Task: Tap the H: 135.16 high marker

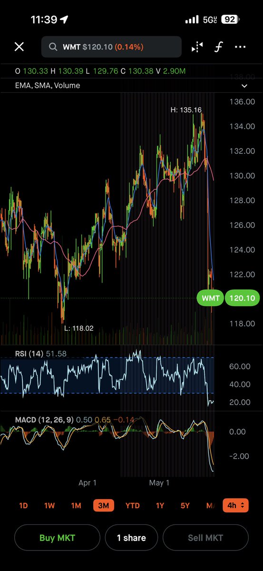Action: (x=186, y=110)
